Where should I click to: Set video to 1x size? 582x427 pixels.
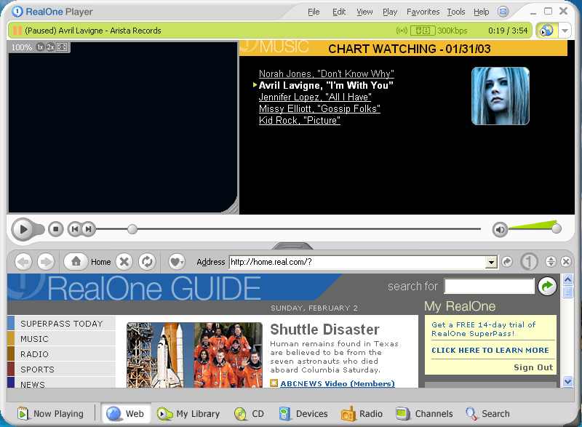(x=40, y=47)
